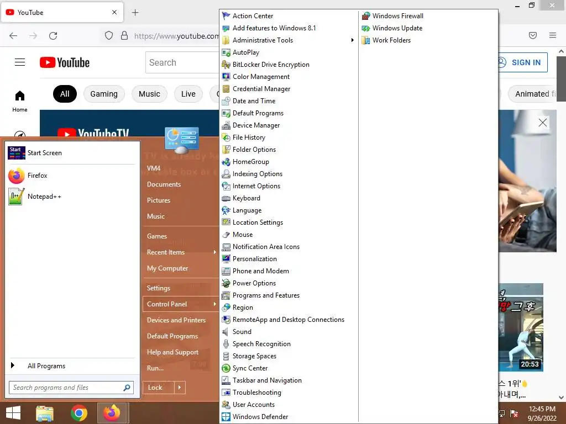Open the Mouse icon entry

pyautogui.click(x=226, y=235)
